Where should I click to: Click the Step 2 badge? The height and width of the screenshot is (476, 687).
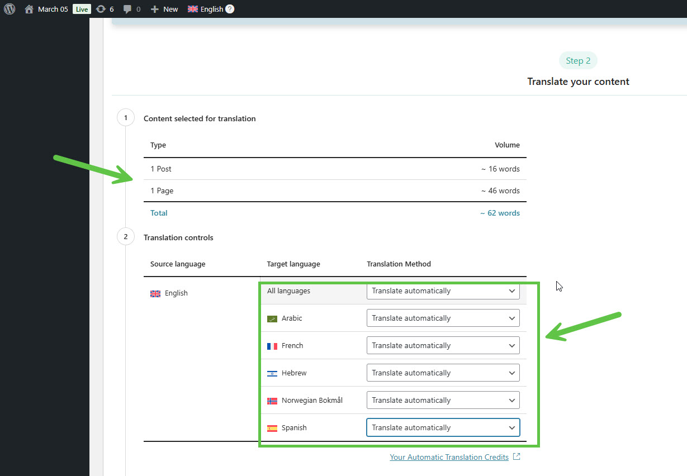[578, 61]
